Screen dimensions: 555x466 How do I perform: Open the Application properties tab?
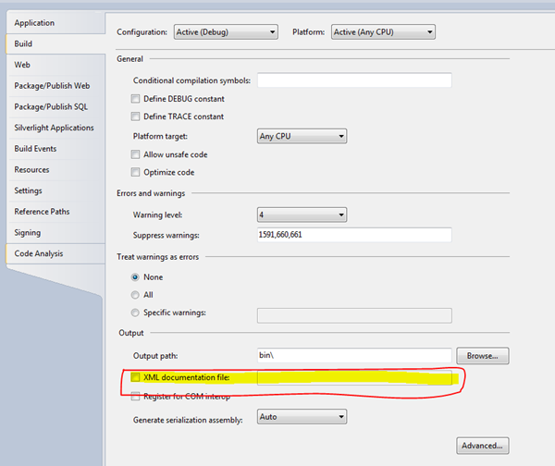pyautogui.click(x=55, y=23)
